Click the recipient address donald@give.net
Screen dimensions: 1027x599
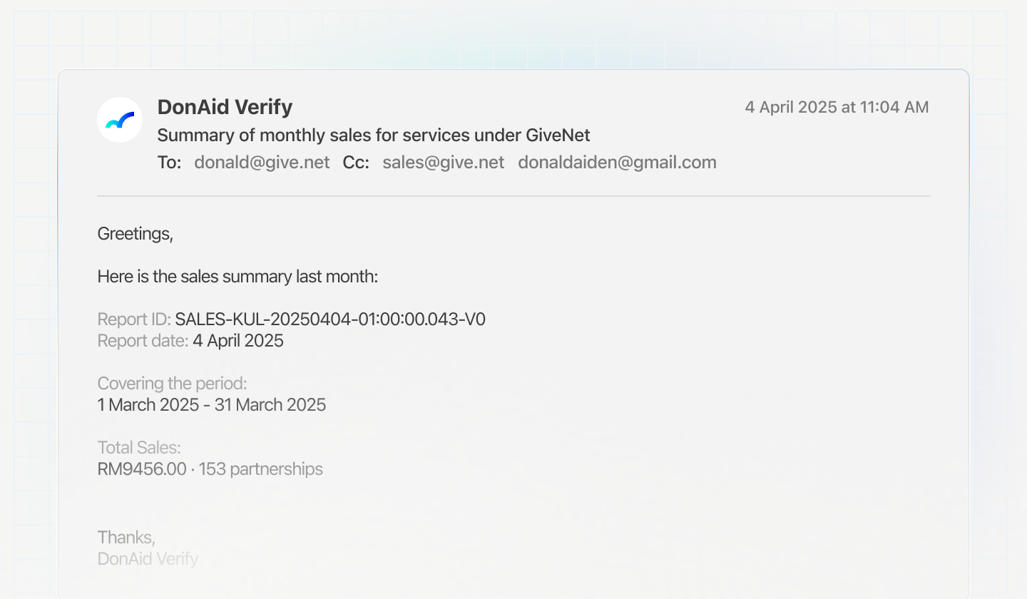click(262, 163)
